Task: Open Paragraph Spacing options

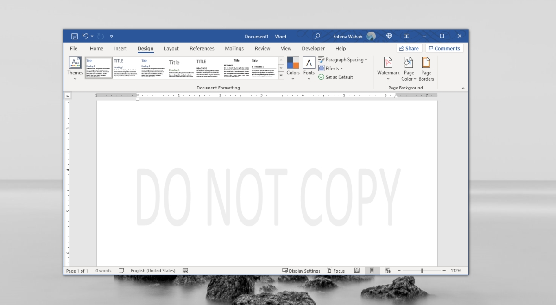Action: 343,59
